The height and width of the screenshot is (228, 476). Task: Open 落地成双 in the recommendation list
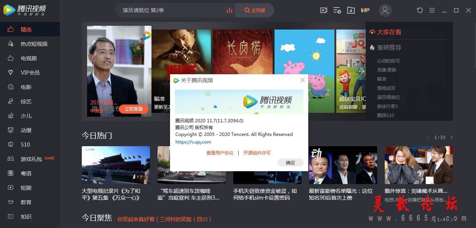[386, 88]
